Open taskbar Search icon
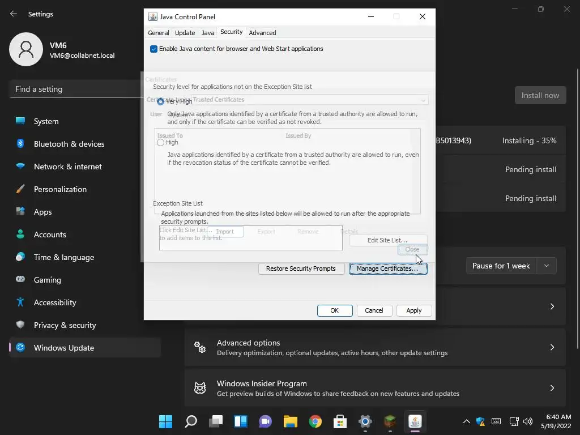The image size is (580, 435). coord(191,421)
